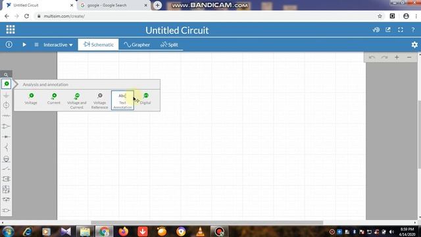
Task: Click the Untitled Circuit title
Action: [177, 30]
